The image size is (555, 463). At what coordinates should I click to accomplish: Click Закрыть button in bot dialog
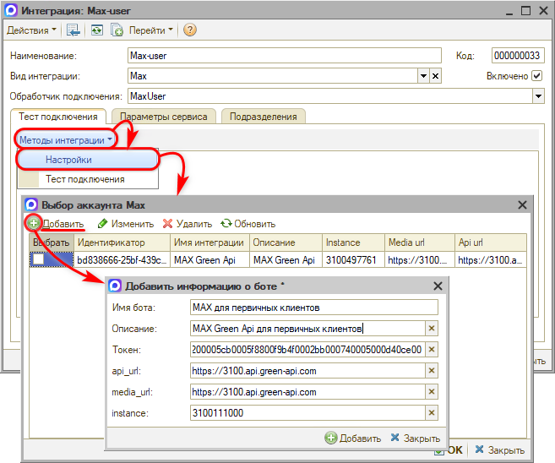click(x=415, y=438)
